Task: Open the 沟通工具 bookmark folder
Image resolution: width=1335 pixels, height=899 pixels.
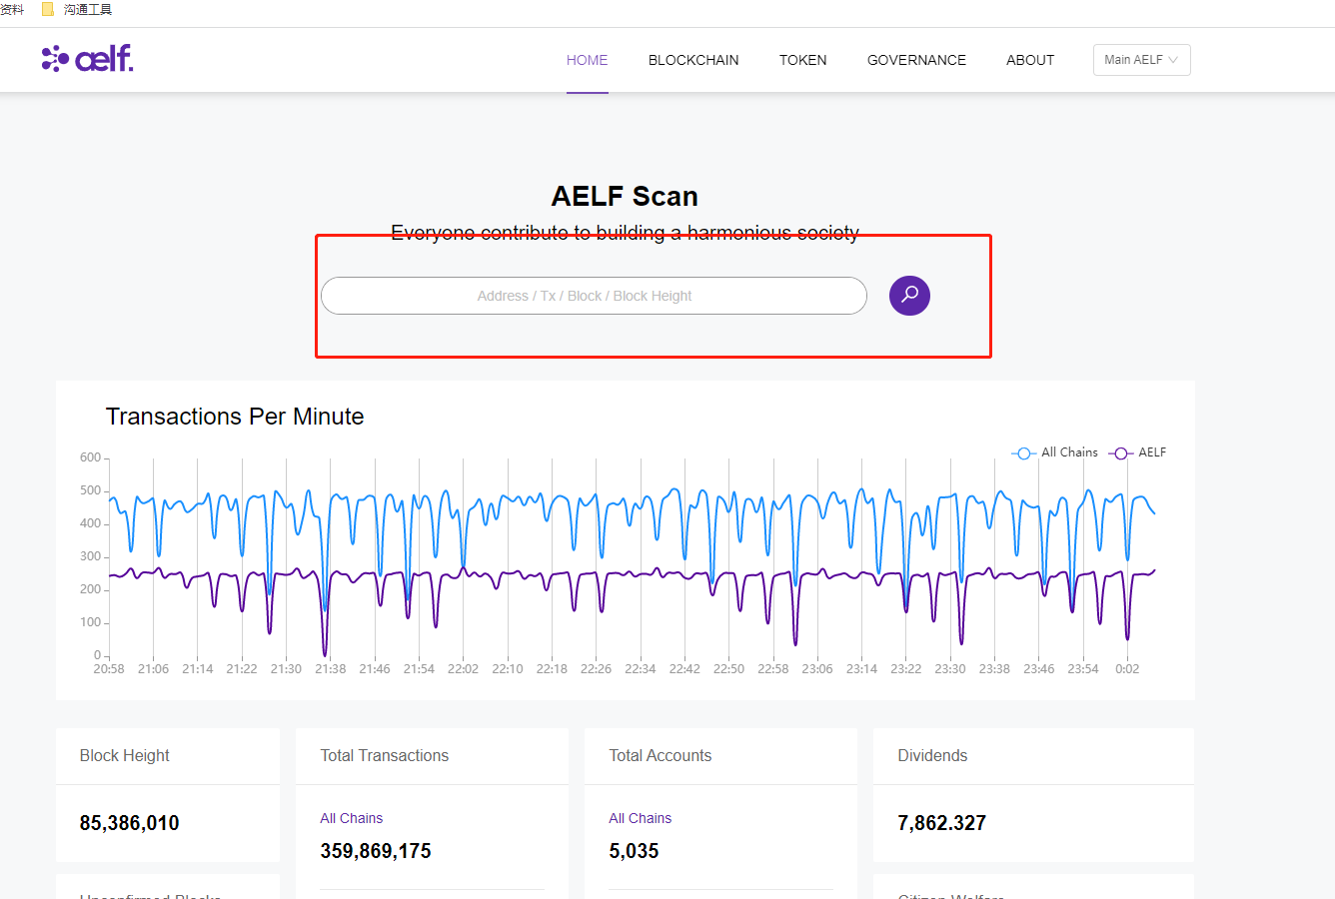Action: [x=79, y=10]
